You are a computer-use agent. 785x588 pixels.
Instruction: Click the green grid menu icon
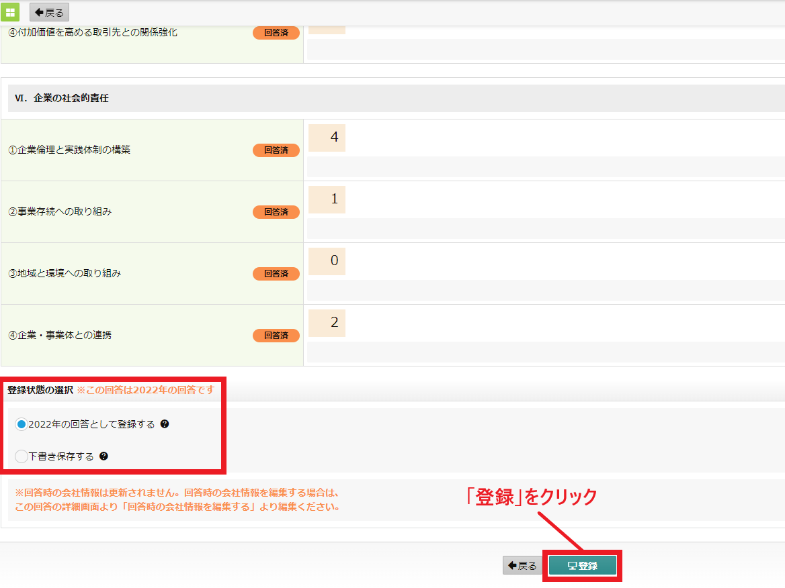click(x=11, y=11)
